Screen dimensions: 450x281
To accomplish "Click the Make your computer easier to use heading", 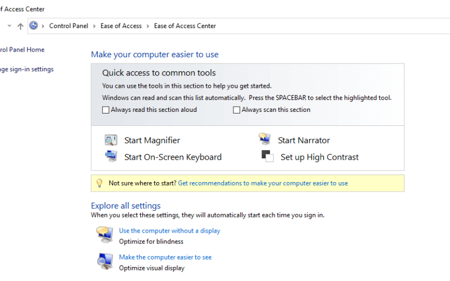I will (155, 55).
